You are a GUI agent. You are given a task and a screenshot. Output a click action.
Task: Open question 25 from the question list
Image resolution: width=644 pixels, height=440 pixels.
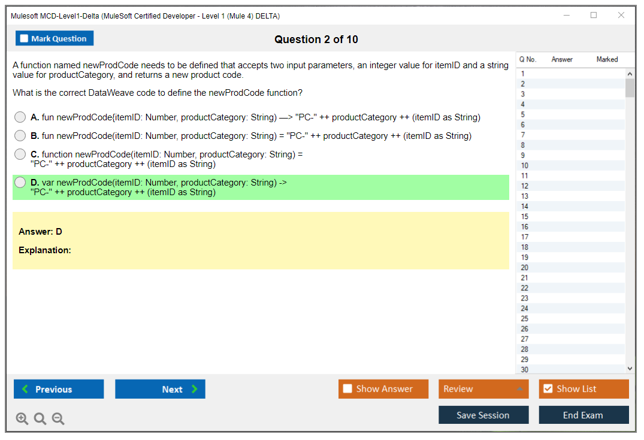point(525,318)
